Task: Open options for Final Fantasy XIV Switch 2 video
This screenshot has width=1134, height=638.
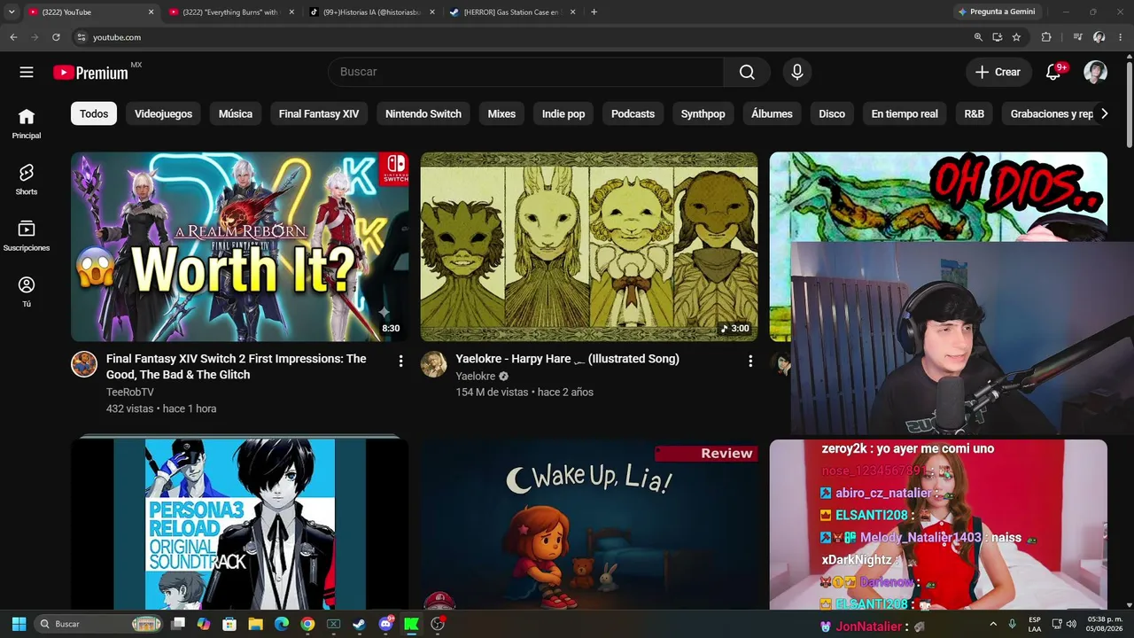Action: click(x=400, y=361)
